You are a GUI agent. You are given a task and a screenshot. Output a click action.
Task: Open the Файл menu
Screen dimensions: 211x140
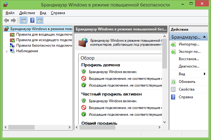coord(10,13)
